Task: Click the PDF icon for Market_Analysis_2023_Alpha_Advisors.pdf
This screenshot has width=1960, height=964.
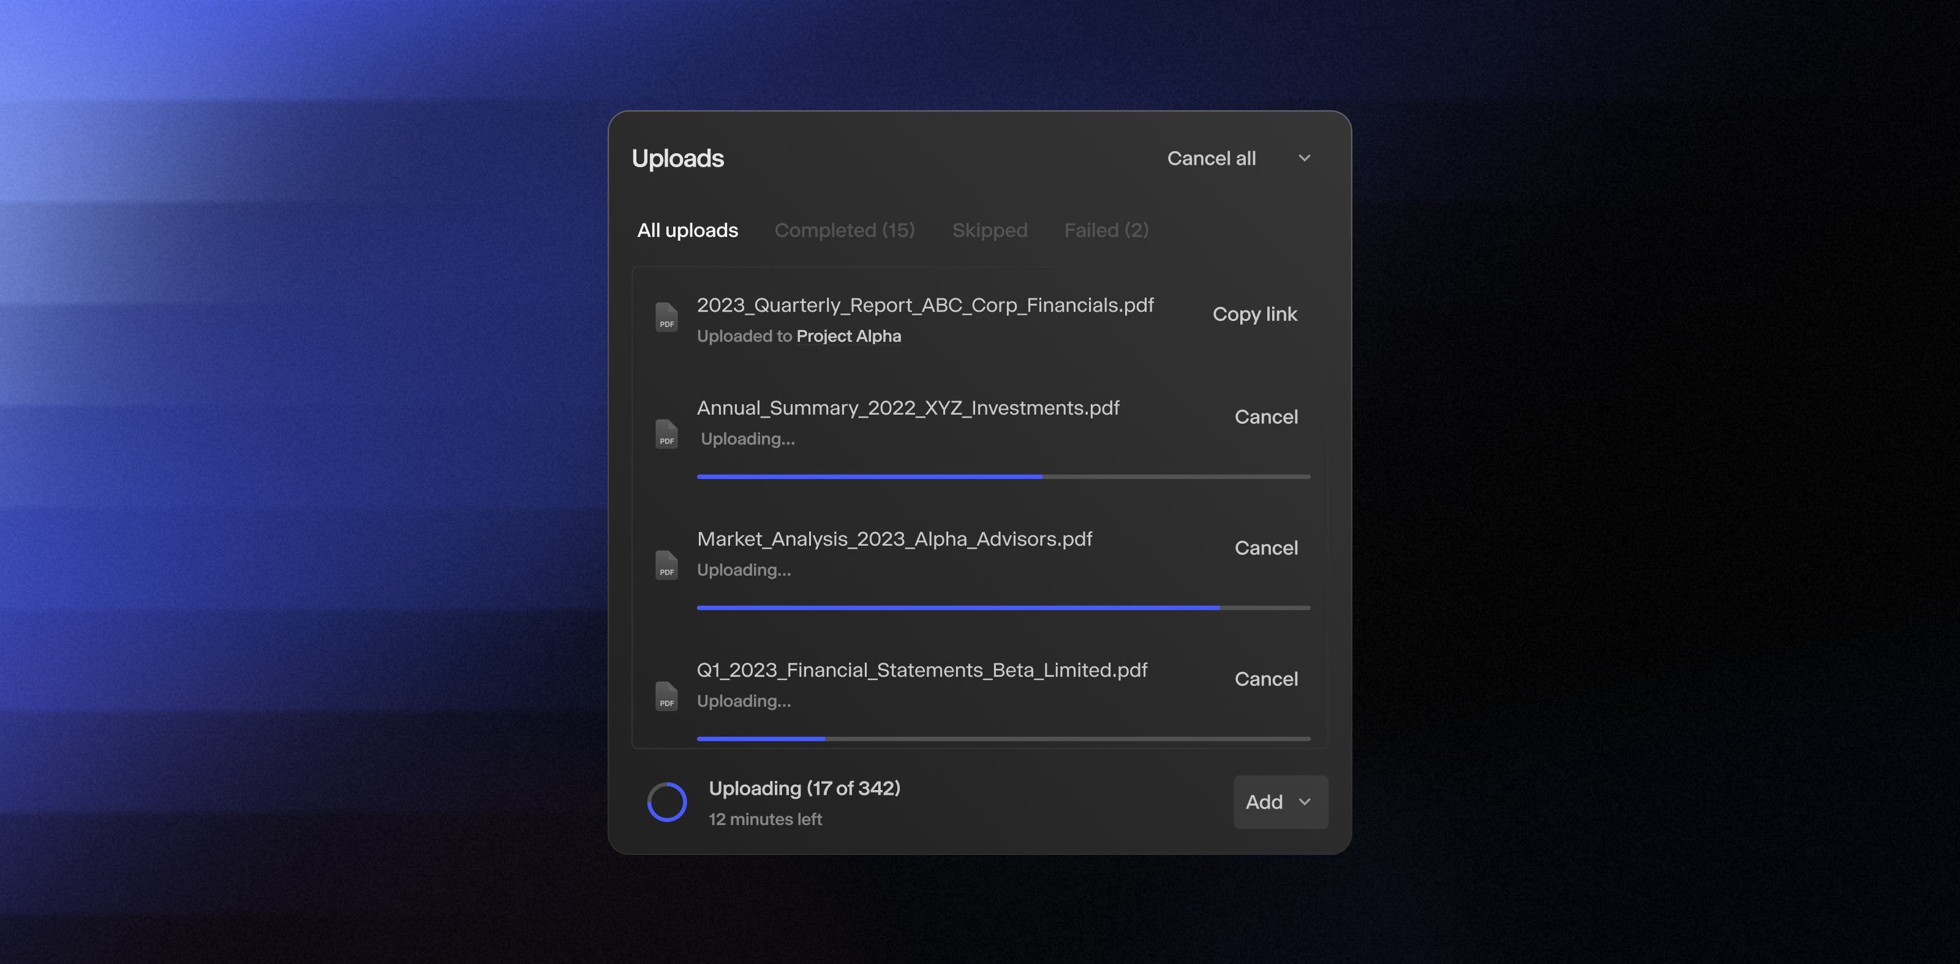Action: [666, 566]
